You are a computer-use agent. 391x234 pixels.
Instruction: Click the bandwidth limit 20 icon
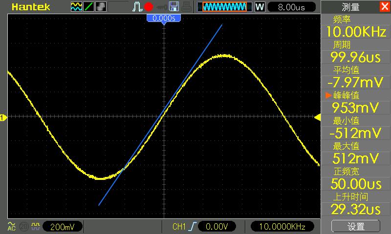click(x=23, y=227)
